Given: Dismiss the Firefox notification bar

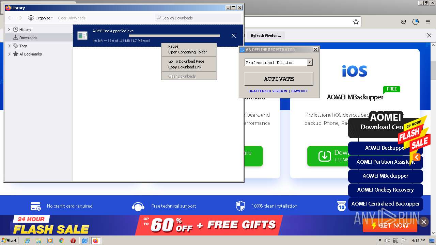Looking at the screenshot, I should [429, 35].
